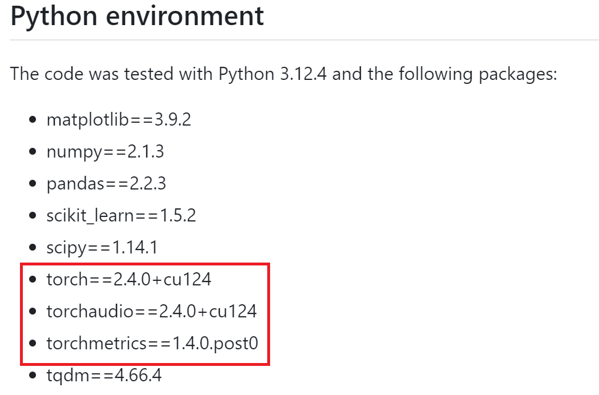Click the bullet point beside torchaudio
599x395 pixels.
tap(33, 311)
